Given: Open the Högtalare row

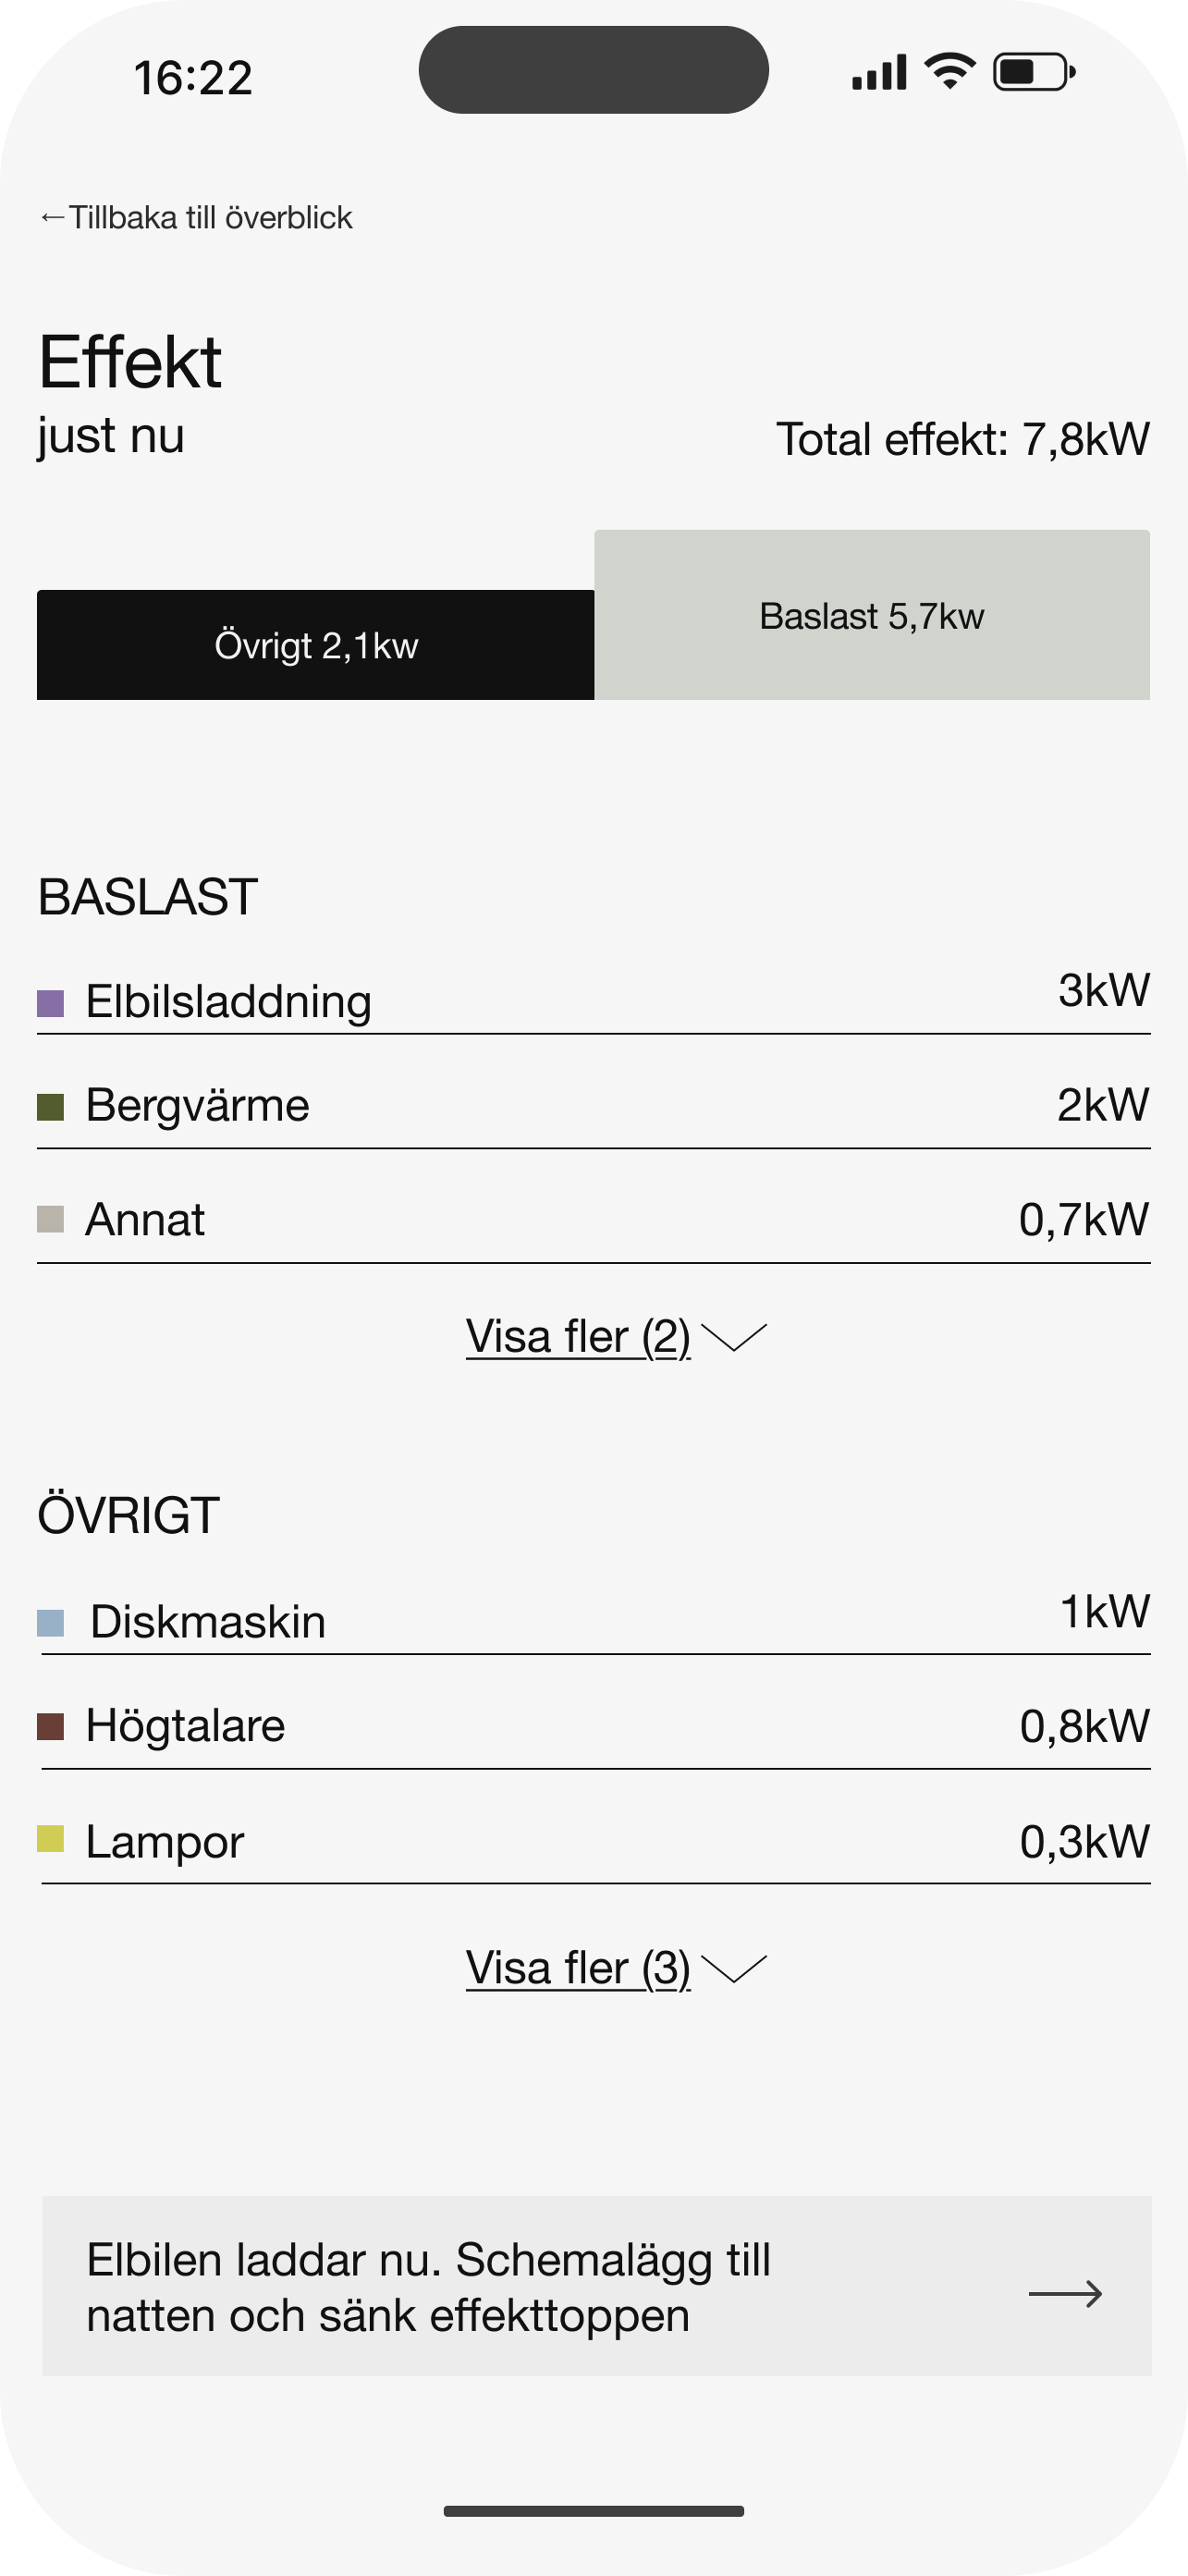Looking at the screenshot, I should click(x=594, y=1727).
